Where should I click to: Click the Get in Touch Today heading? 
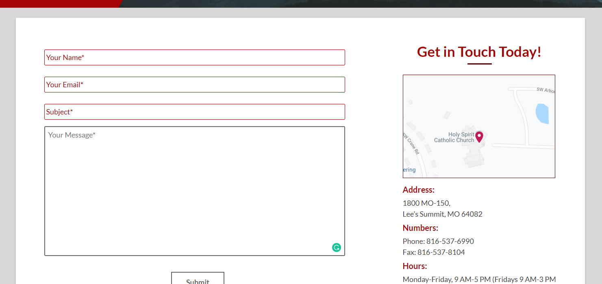(479, 52)
